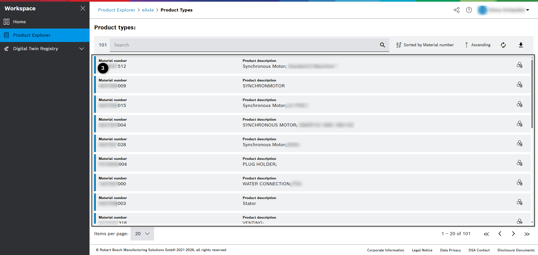Open Disclosure Documents footer link
Image resolution: width=538 pixels, height=255 pixels.
(x=516, y=250)
